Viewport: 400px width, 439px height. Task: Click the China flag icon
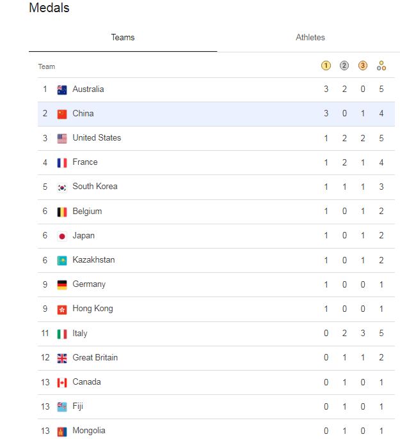(x=62, y=114)
